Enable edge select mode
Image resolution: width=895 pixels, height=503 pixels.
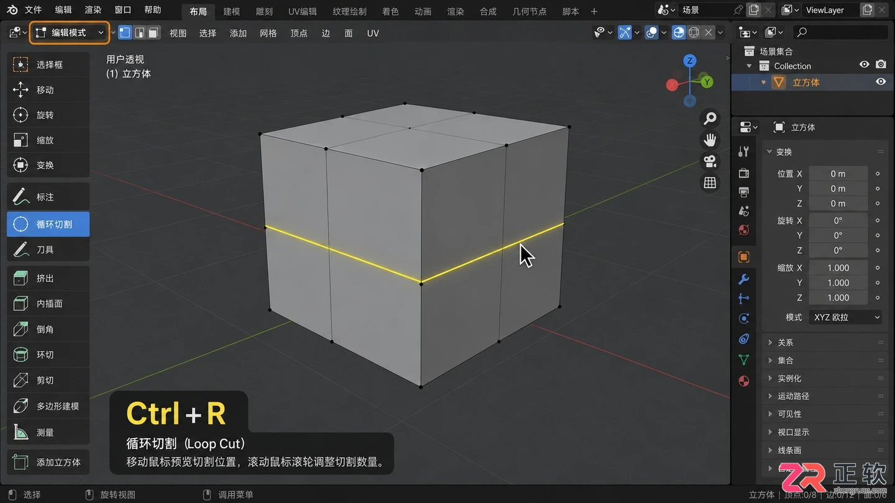pos(139,33)
